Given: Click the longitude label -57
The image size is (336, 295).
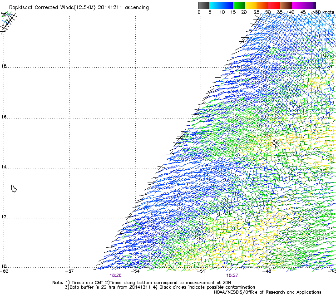Looking at the screenshot, I should click(69, 271).
